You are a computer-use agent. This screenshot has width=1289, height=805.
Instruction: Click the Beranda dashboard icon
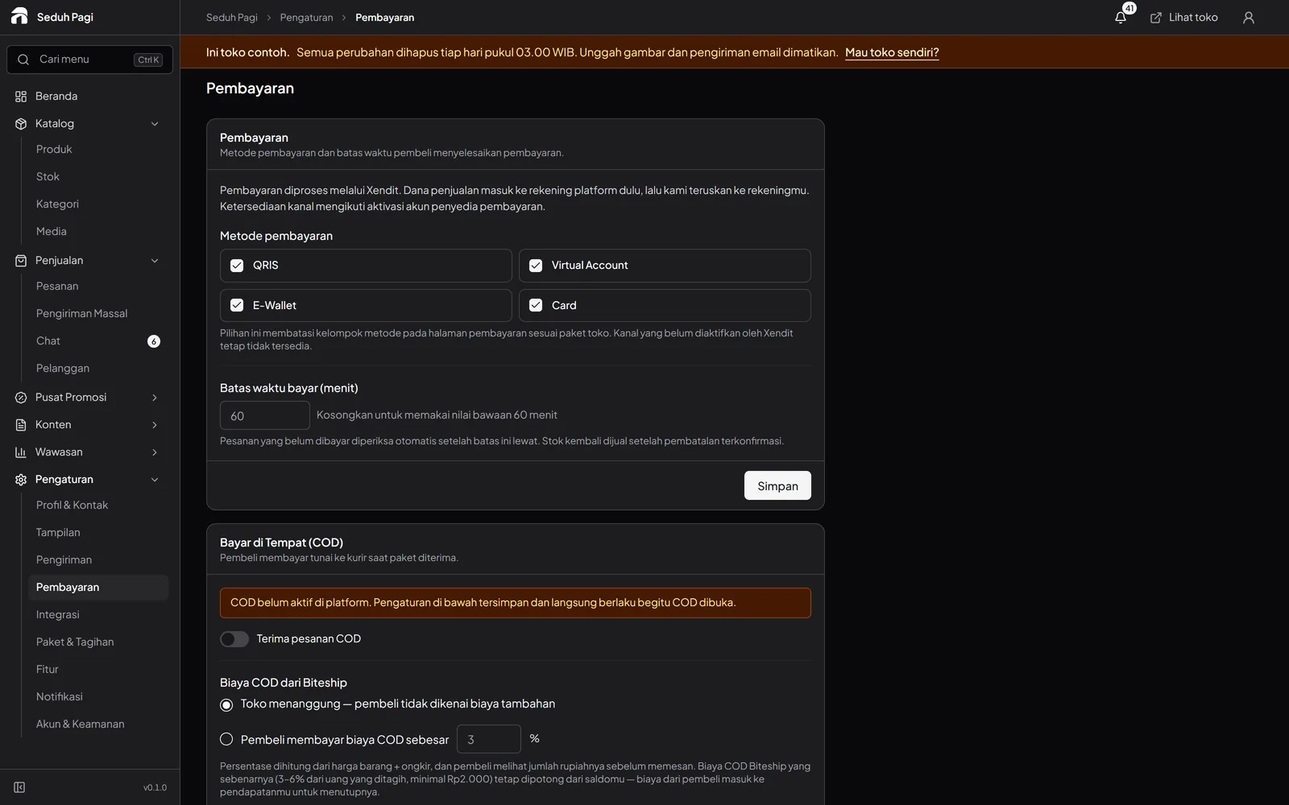click(21, 97)
